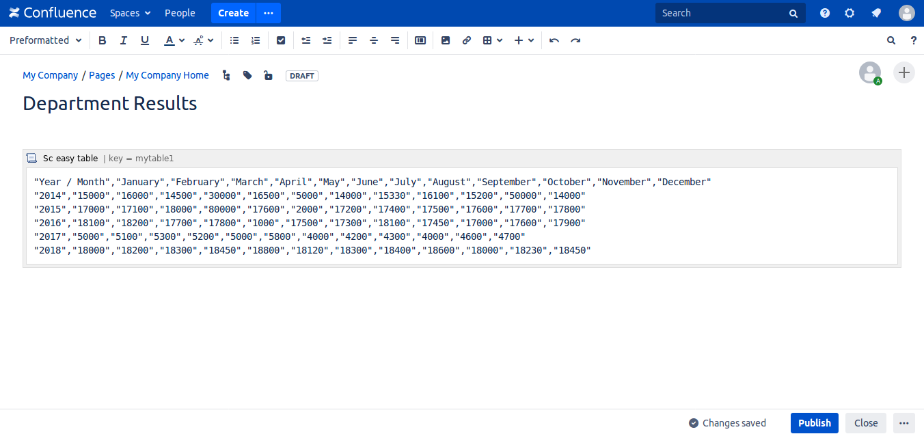Click into the Search field
Image resolution: width=924 pixels, height=434 pixels.
coord(723,13)
